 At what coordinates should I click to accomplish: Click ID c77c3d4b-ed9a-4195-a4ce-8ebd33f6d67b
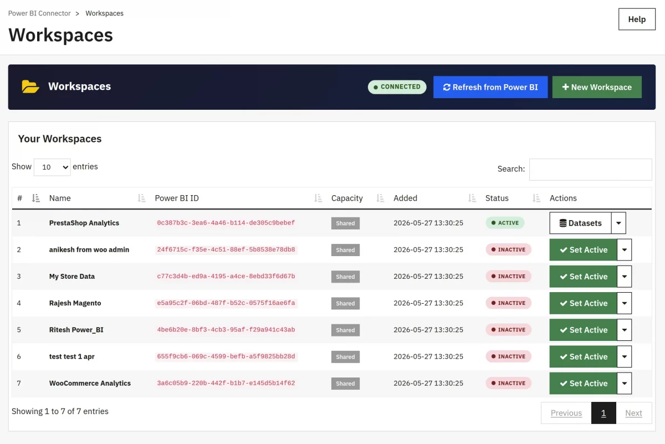tap(226, 276)
